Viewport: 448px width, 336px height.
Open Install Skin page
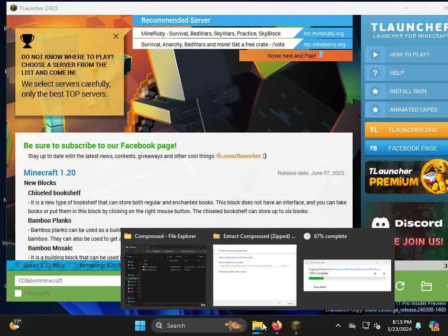click(406, 91)
